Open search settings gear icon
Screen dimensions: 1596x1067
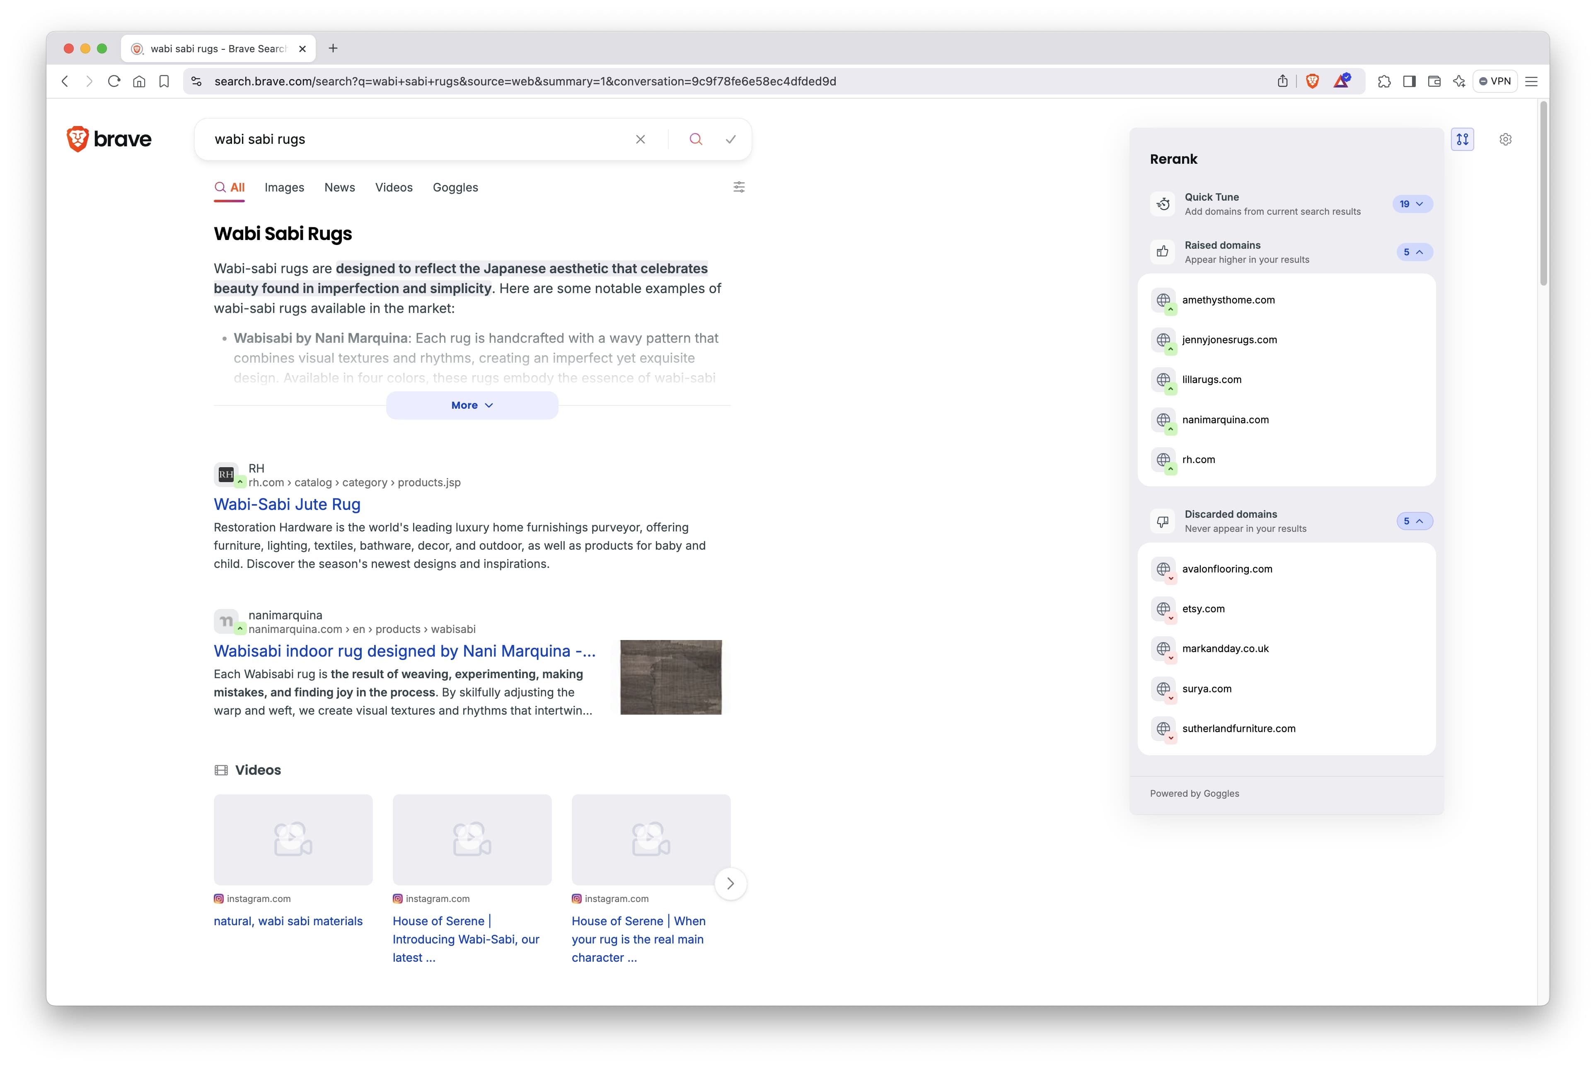[1506, 140]
